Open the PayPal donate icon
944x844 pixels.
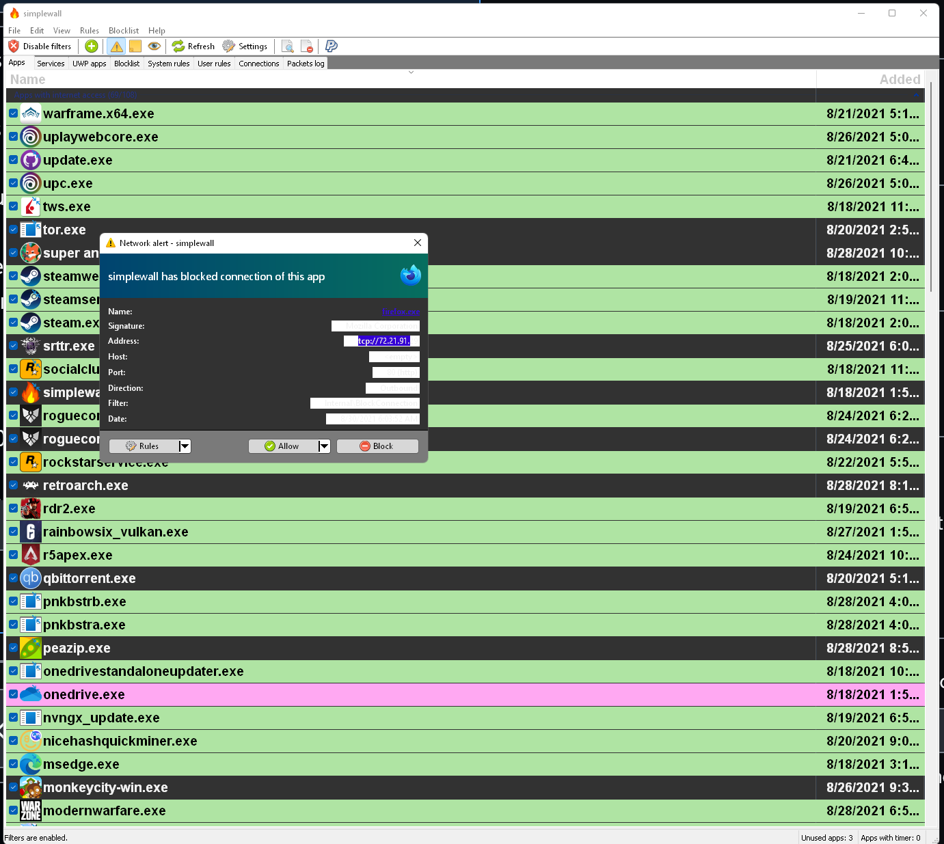click(331, 46)
